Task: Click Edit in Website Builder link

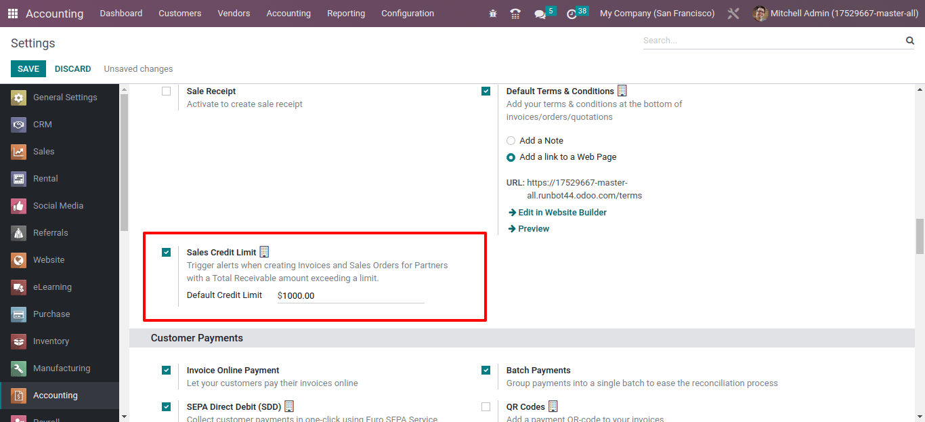Action: coord(557,213)
